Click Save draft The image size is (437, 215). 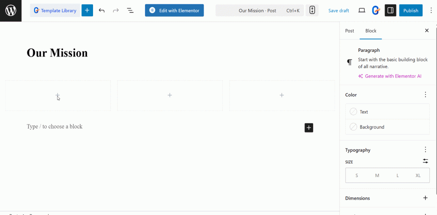[x=338, y=11]
